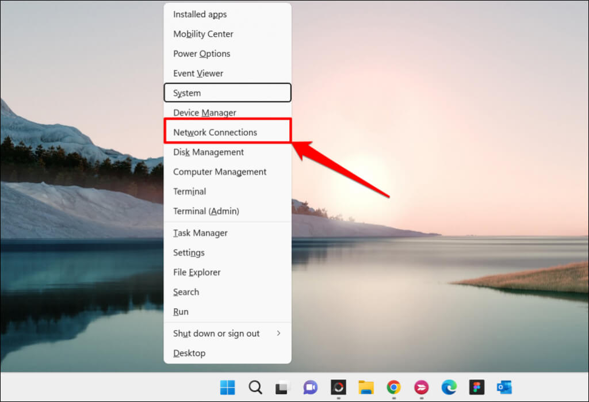The height and width of the screenshot is (402, 589).
Task: Open Task View from the taskbar
Action: tap(282, 387)
